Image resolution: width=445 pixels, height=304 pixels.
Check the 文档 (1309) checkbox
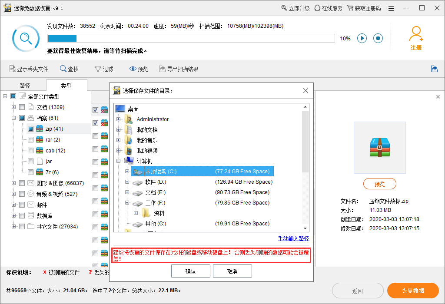(x=22, y=107)
